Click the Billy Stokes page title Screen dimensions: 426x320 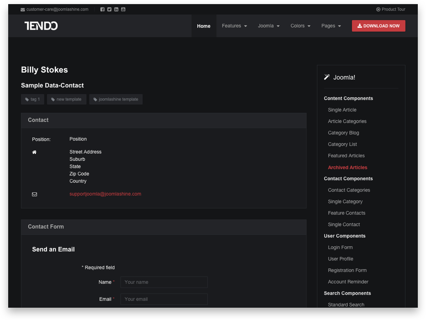coord(44,70)
